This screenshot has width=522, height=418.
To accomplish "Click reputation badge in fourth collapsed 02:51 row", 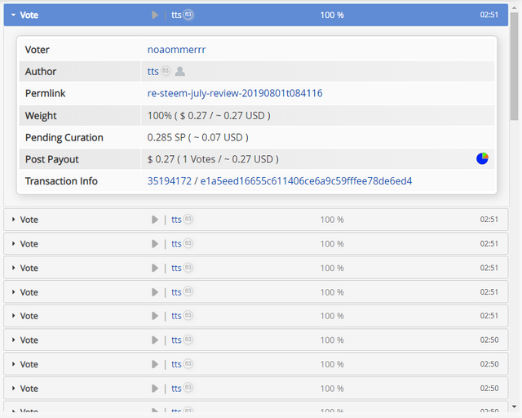I will pos(188,291).
